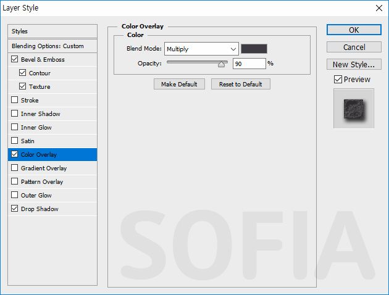
Task: Click the OK button
Action: [x=354, y=30]
